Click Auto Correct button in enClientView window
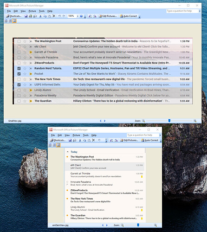 150,140
